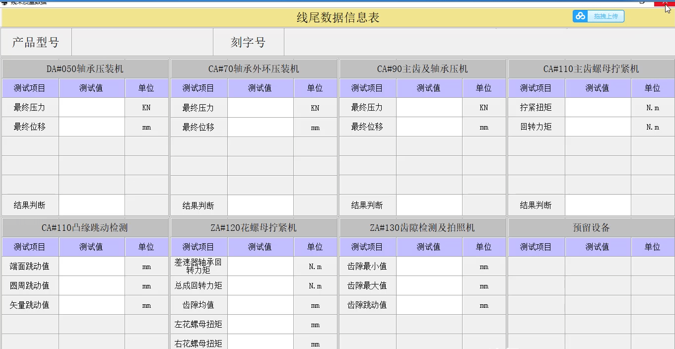Screen dimensions: 675x349
Task: Focus 结果判断 value field in CA#70 panel
Action: [x=261, y=205]
